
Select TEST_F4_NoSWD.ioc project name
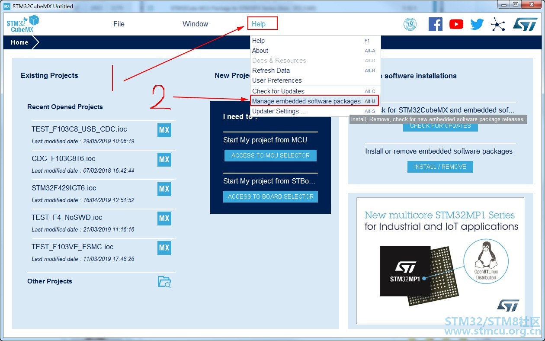click(67, 217)
